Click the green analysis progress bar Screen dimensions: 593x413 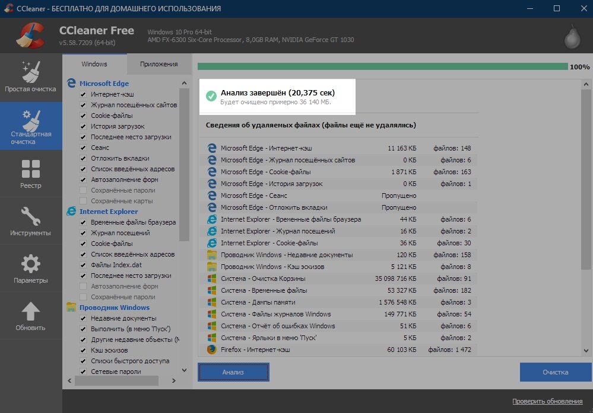tap(382, 67)
